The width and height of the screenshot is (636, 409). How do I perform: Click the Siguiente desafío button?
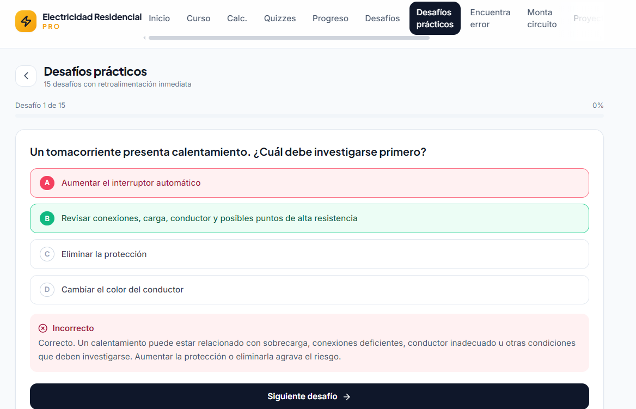(309, 396)
